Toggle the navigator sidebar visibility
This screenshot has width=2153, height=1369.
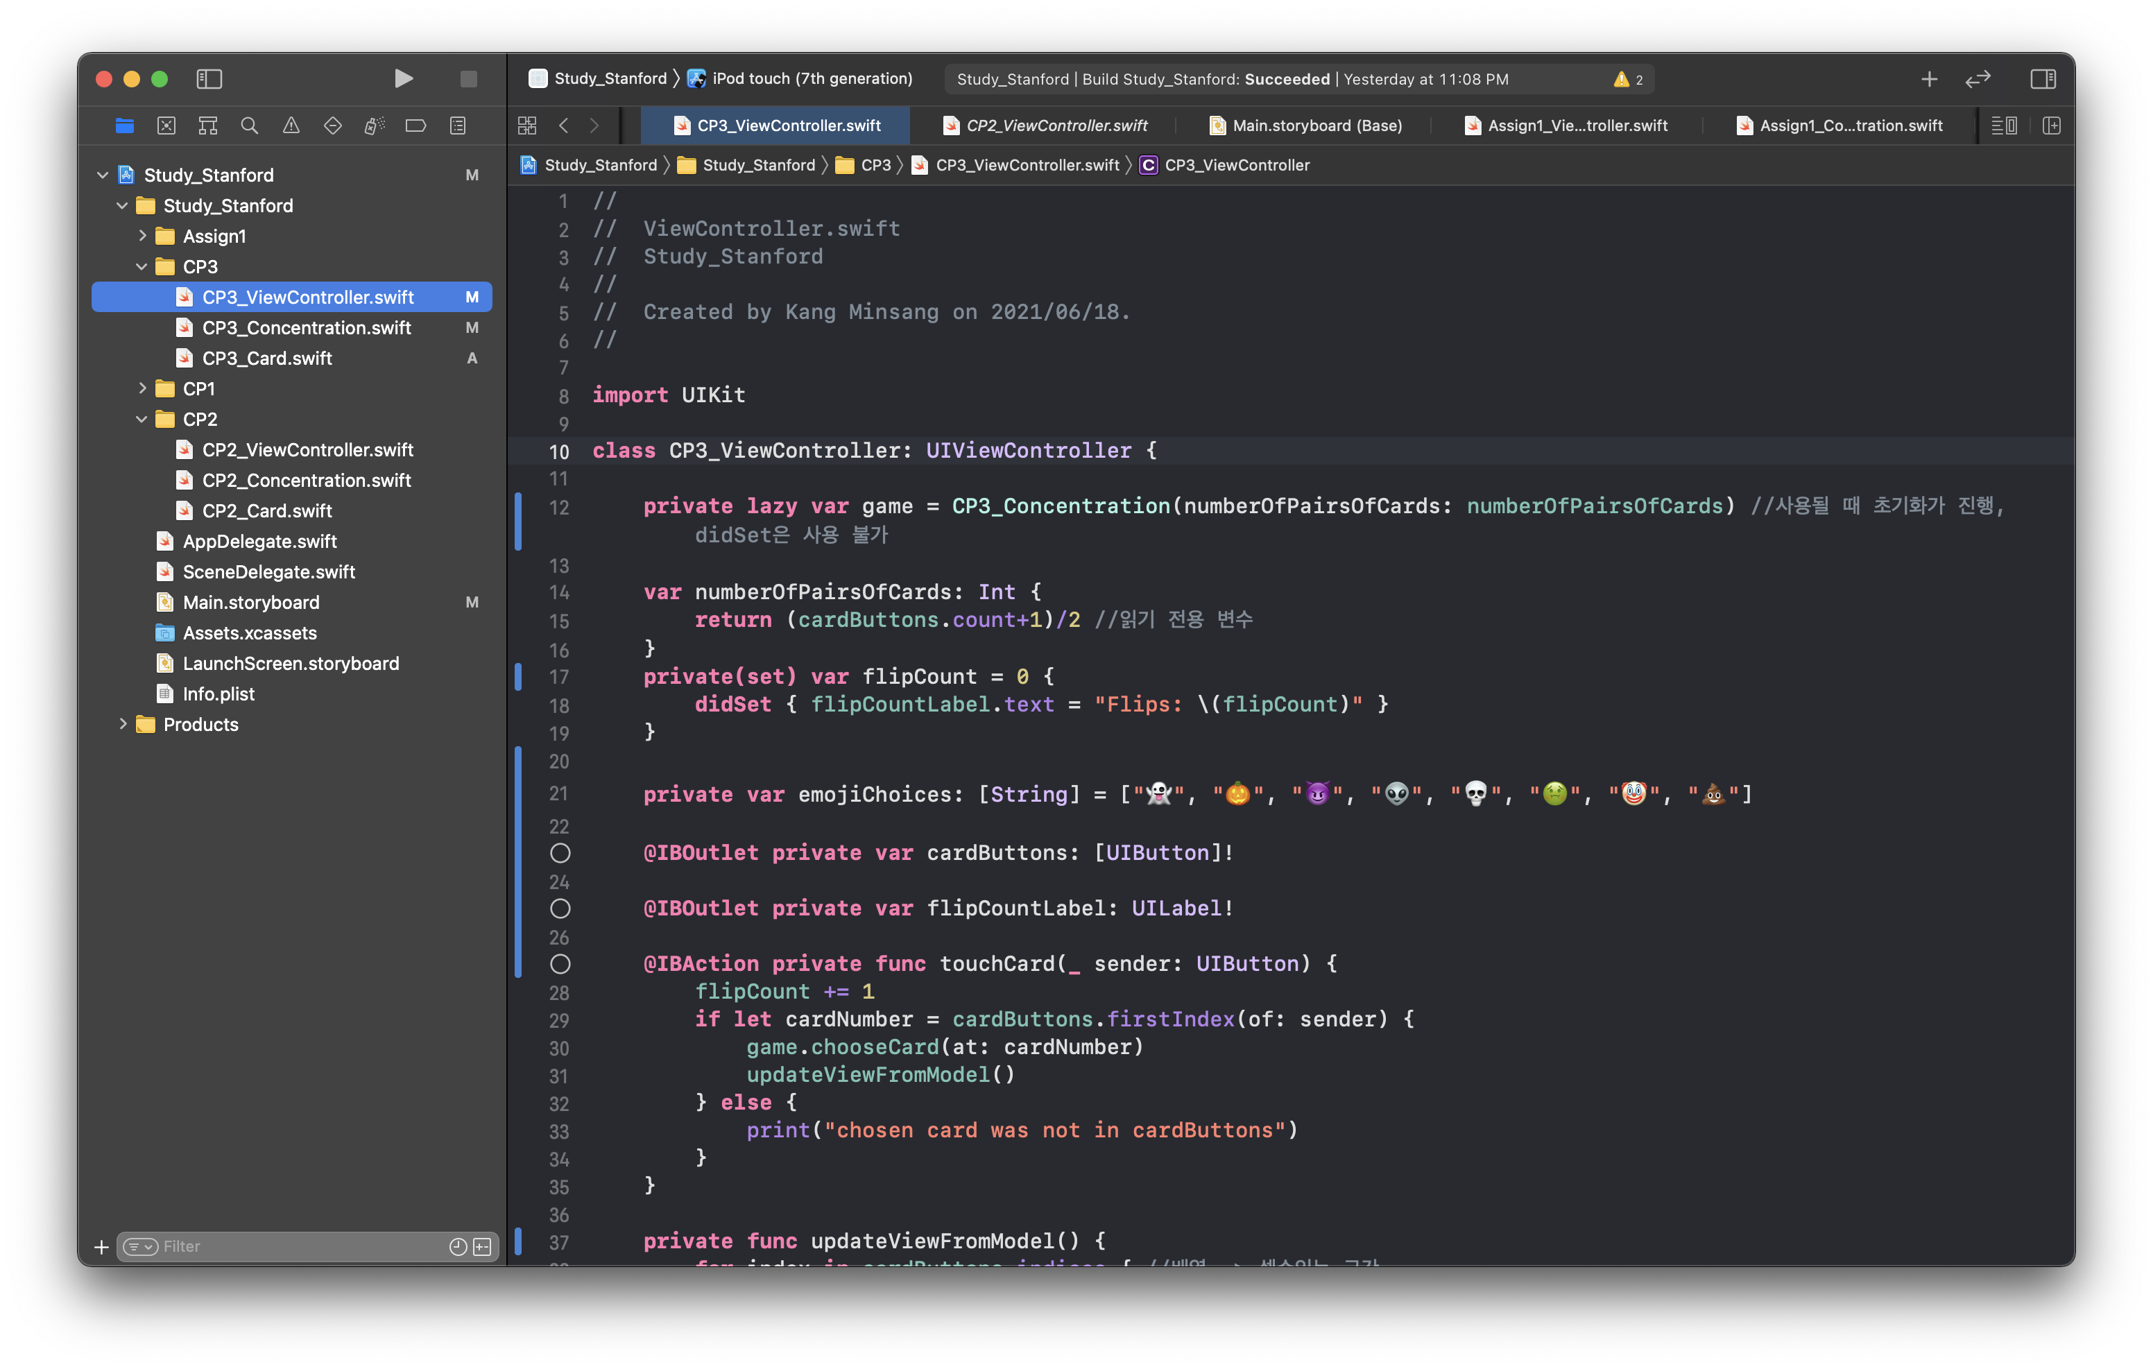pos(209,78)
